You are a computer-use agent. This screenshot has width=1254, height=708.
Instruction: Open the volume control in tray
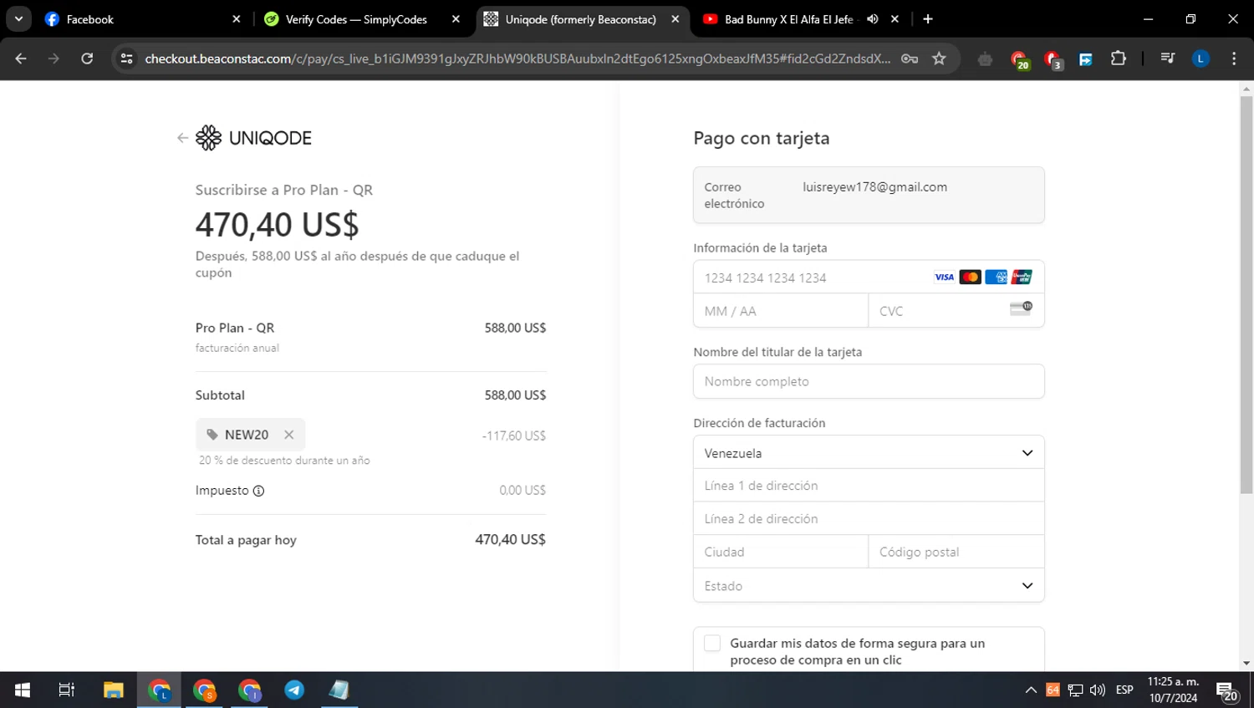tap(1098, 690)
